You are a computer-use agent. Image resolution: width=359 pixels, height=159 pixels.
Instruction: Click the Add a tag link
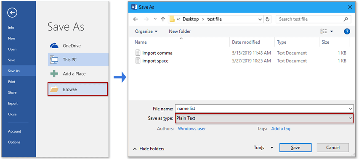pos(281,129)
